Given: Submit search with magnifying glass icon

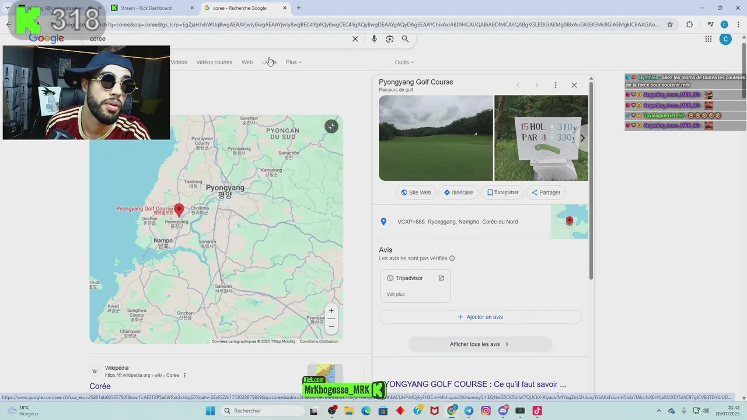Looking at the screenshot, I should coord(405,38).
